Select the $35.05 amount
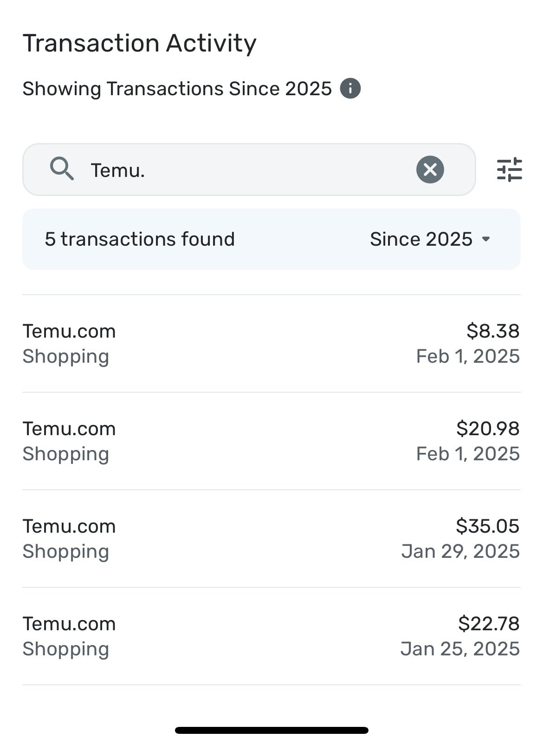543x745 pixels. tap(487, 526)
